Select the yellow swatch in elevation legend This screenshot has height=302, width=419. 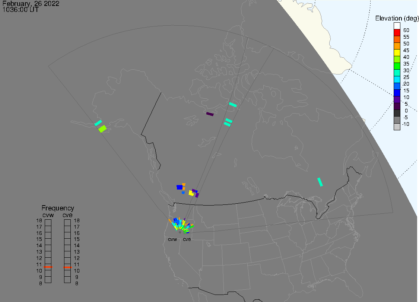coord(397,53)
